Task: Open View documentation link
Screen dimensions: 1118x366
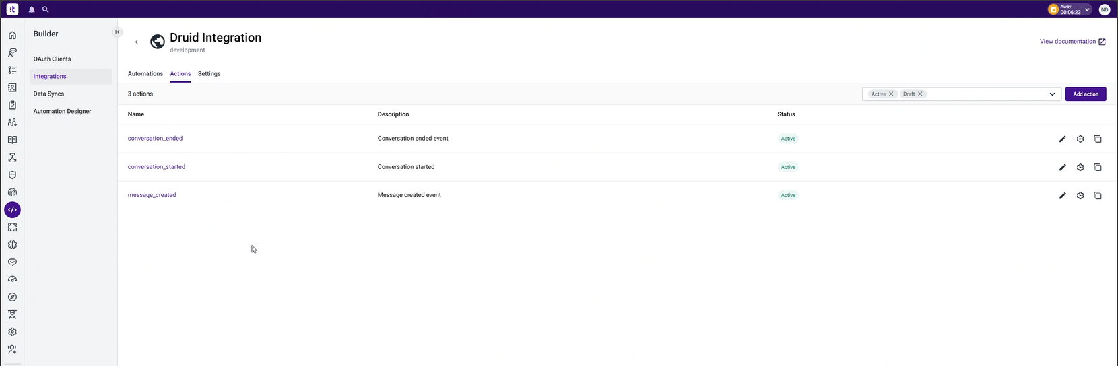Action: point(1072,42)
